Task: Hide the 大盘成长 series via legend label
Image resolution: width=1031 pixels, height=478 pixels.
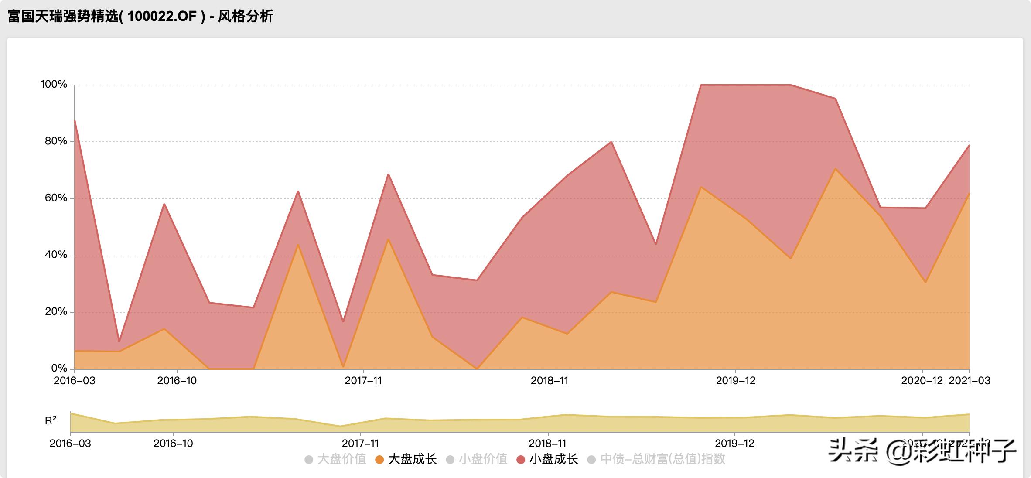Action: tap(412, 459)
